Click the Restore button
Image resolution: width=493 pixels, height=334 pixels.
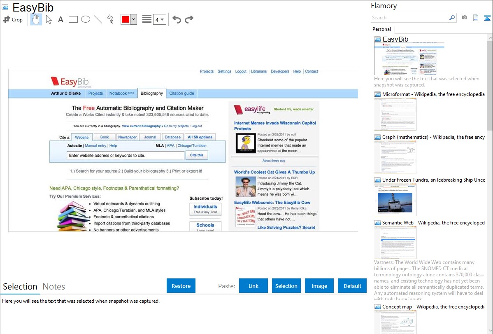(181, 286)
